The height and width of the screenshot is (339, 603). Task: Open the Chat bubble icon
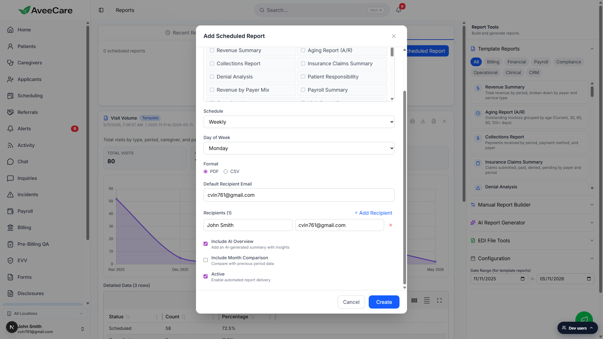click(x=10, y=162)
